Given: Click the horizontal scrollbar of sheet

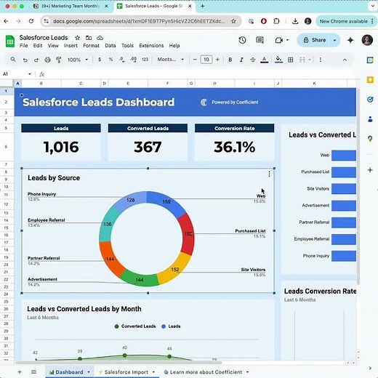Looking at the screenshot, I should coord(118,363).
